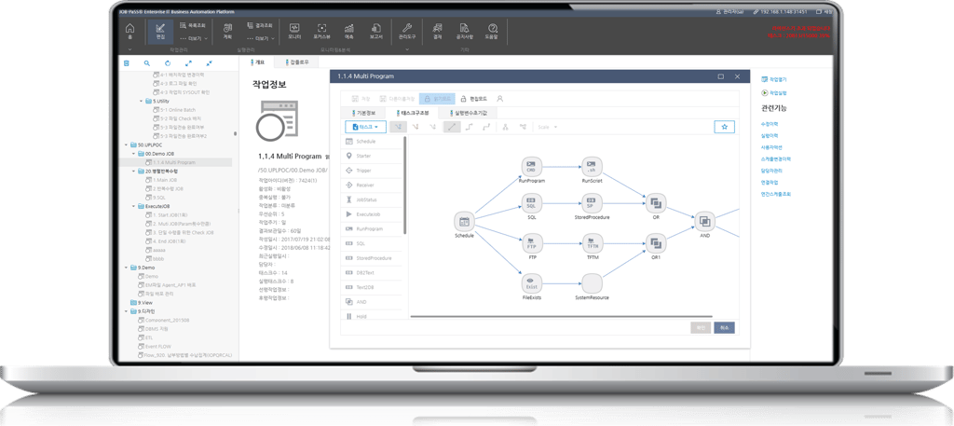The height and width of the screenshot is (426, 954).
Task: Select the Trigger item in task palette
Action: tap(373, 171)
